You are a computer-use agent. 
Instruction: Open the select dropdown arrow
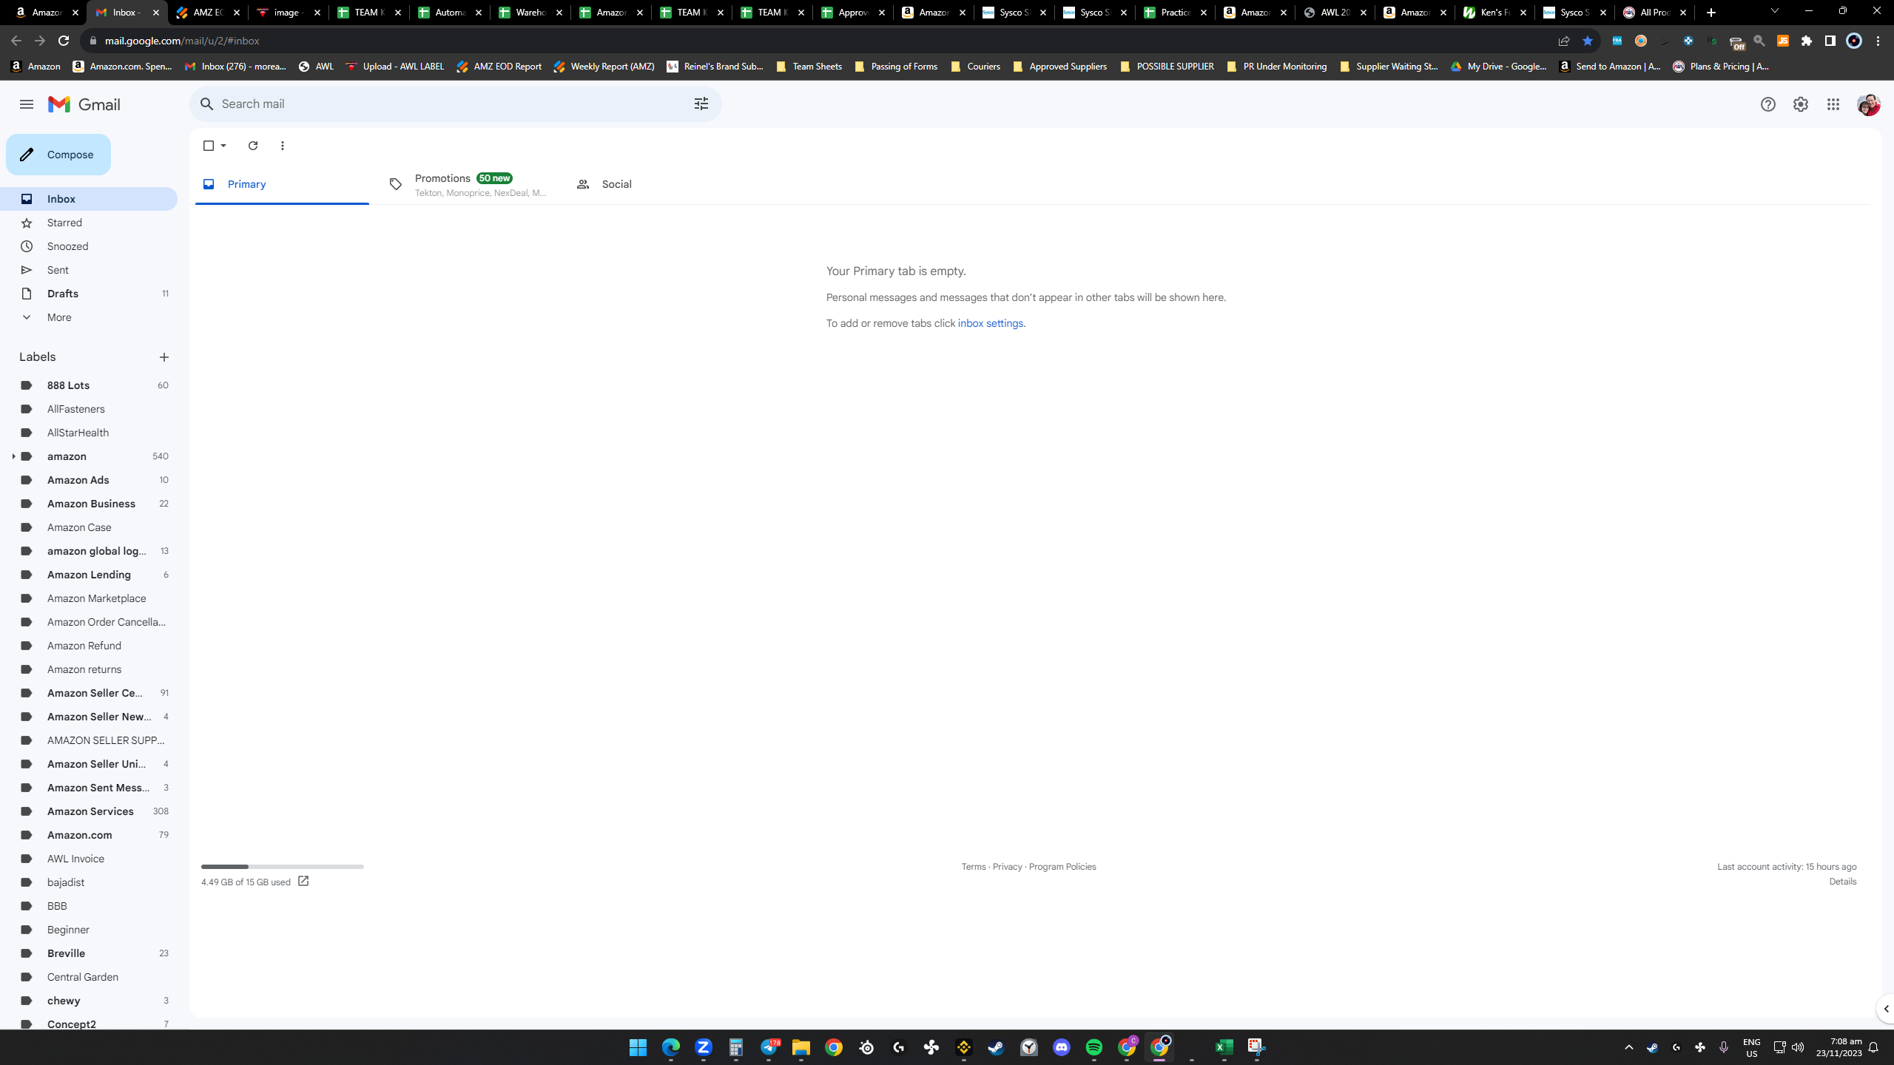click(x=223, y=146)
